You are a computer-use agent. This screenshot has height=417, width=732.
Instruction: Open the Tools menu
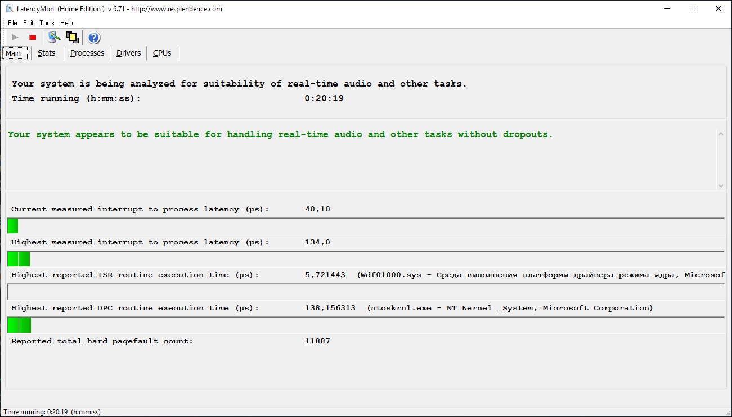point(47,23)
